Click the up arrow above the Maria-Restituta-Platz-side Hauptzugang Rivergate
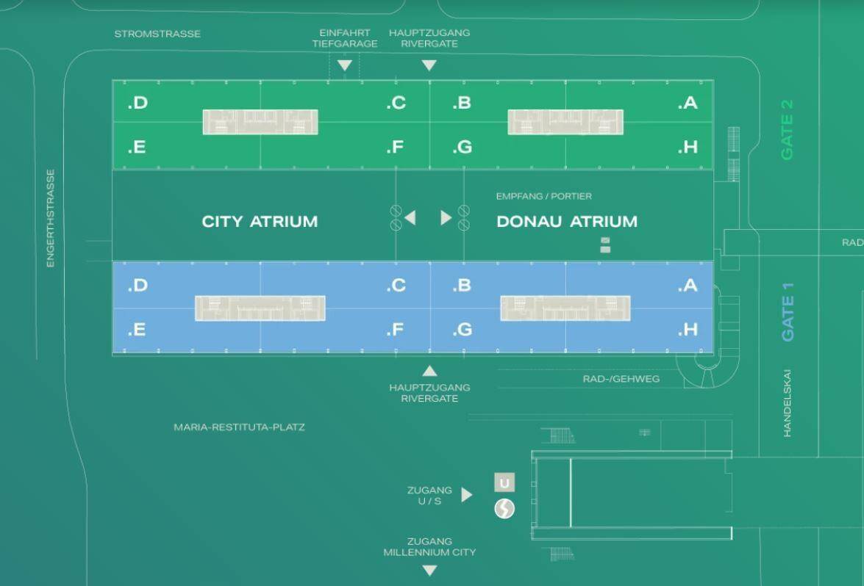The height and width of the screenshot is (586, 864). [x=429, y=371]
